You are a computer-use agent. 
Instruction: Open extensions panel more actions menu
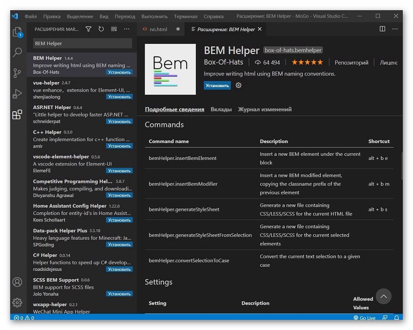pyautogui.click(x=127, y=29)
